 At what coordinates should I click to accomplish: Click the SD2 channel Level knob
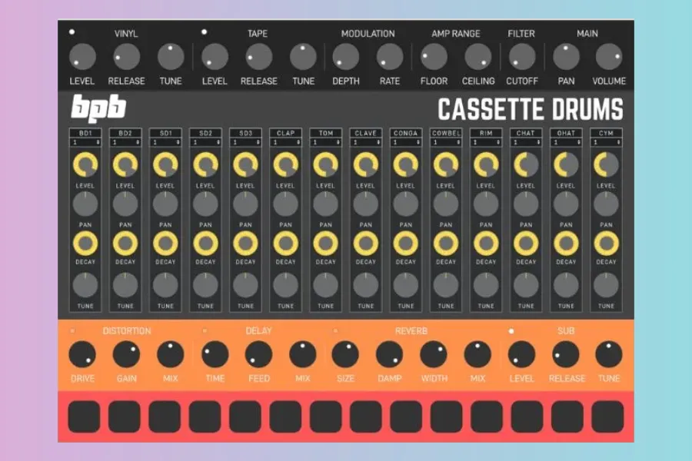[205, 165]
